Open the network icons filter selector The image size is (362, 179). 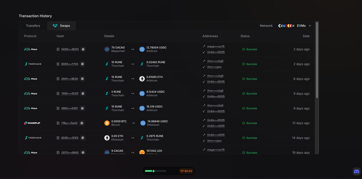point(287,26)
